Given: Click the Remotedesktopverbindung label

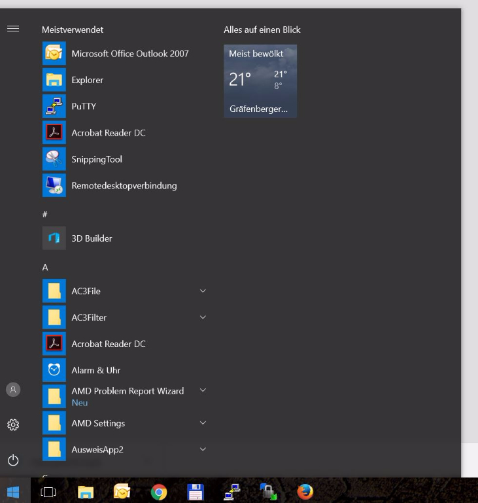Looking at the screenshot, I should (x=124, y=185).
